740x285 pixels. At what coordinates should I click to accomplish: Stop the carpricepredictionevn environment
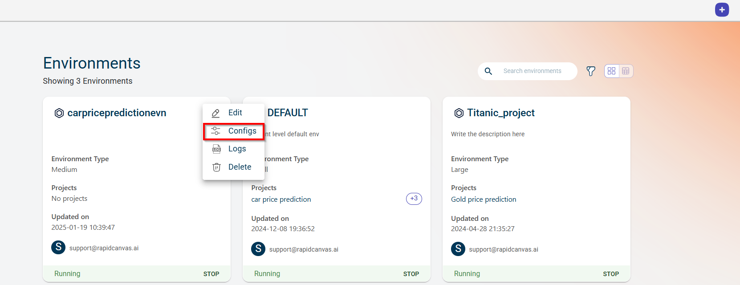pos(211,274)
